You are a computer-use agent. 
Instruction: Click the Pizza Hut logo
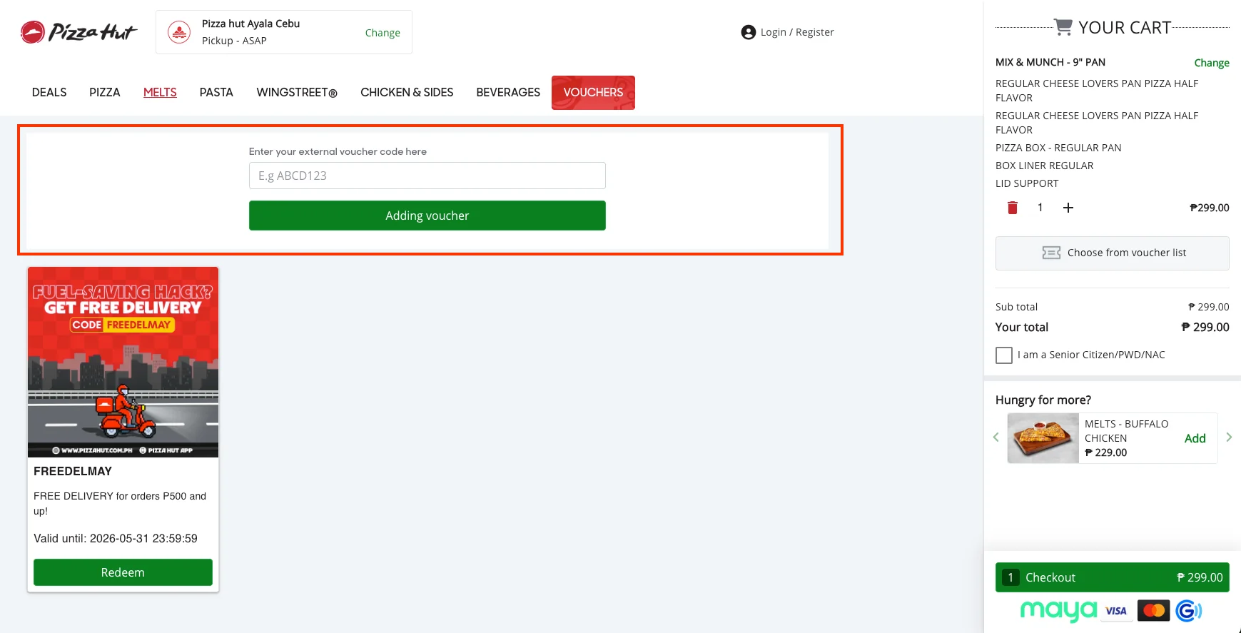pyautogui.click(x=78, y=32)
